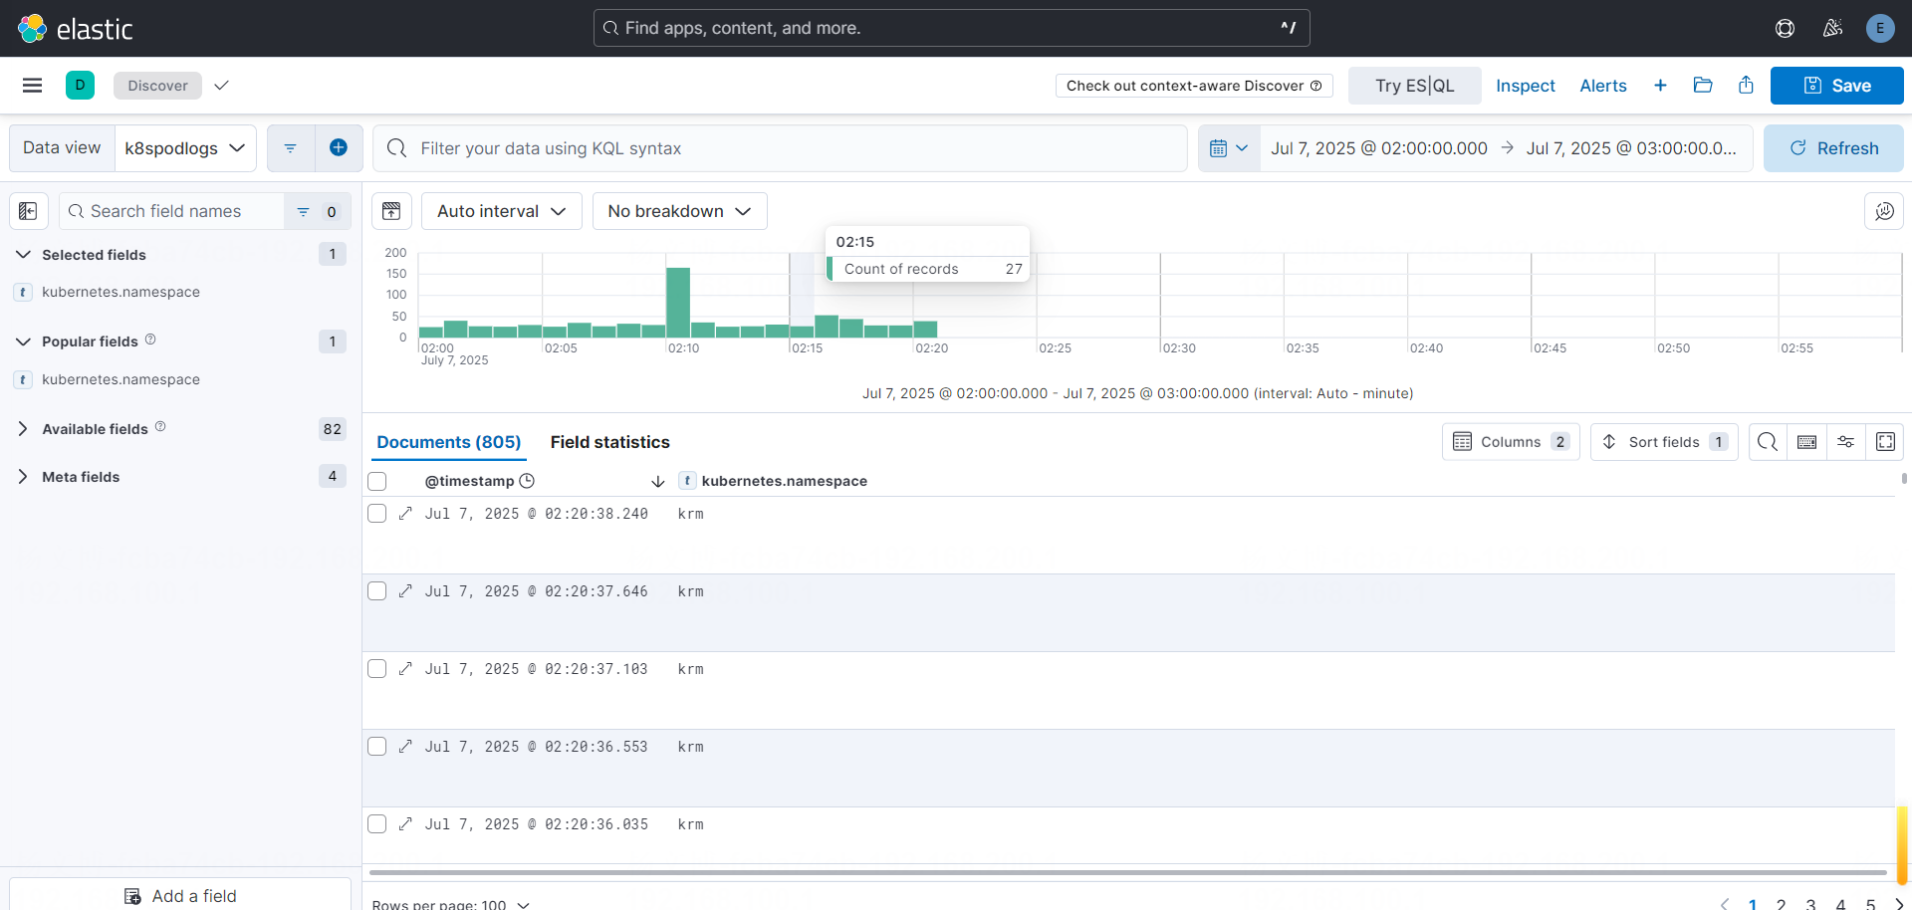
Task: Open saved searches folder icon
Action: click(1703, 86)
